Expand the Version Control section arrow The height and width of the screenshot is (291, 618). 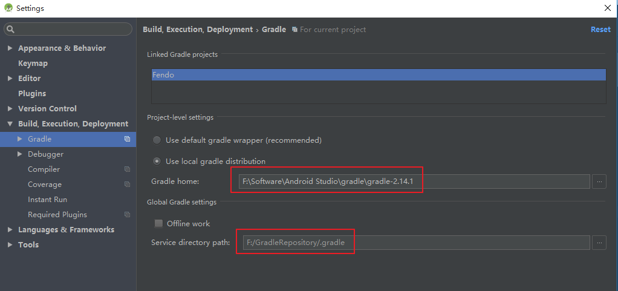coord(10,109)
